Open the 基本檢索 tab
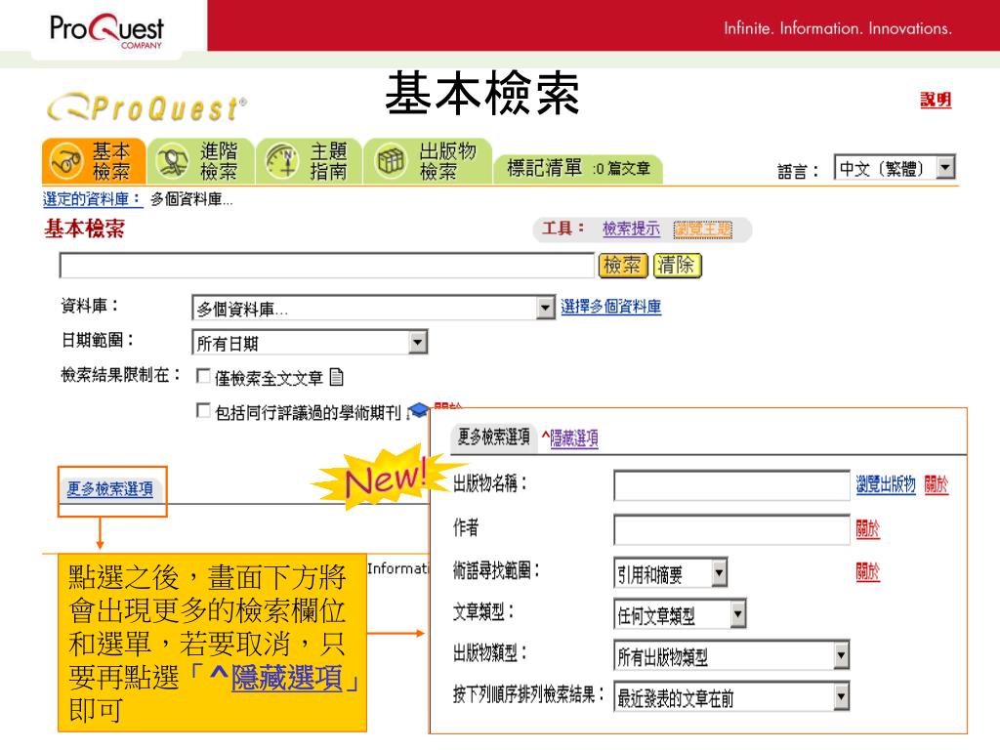Image resolution: width=1000 pixels, height=750 pixels. (x=94, y=161)
